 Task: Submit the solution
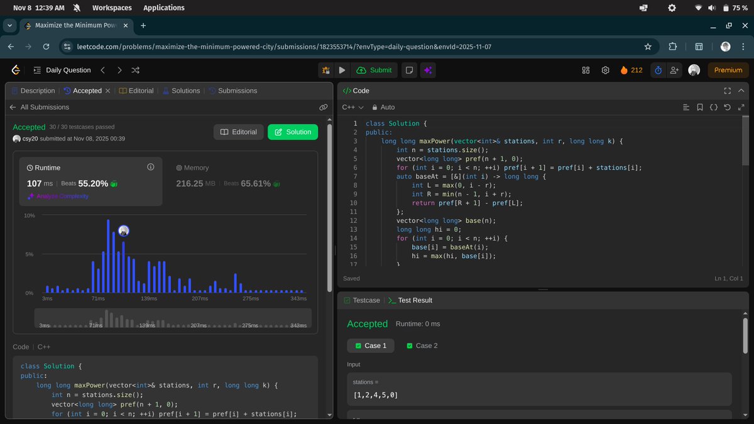click(x=374, y=70)
